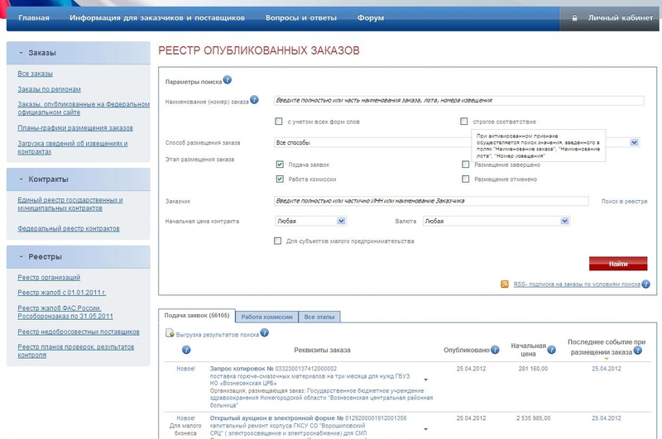
Task: Enable 'с учетом всех форм слов' checkbox
Action: point(279,122)
